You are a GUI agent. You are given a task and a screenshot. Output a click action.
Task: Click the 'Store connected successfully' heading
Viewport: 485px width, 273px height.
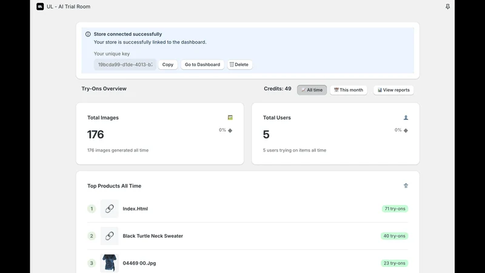[x=128, y=34]
